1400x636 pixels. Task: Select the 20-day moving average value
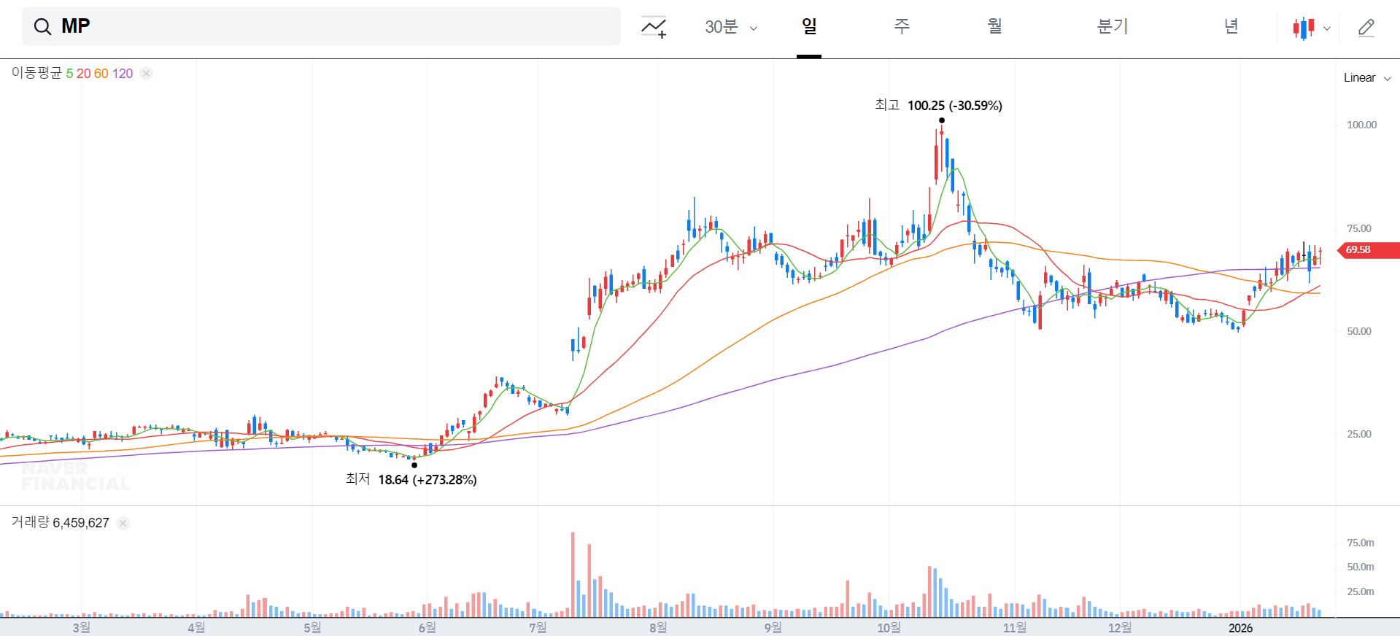click(84, 74)
